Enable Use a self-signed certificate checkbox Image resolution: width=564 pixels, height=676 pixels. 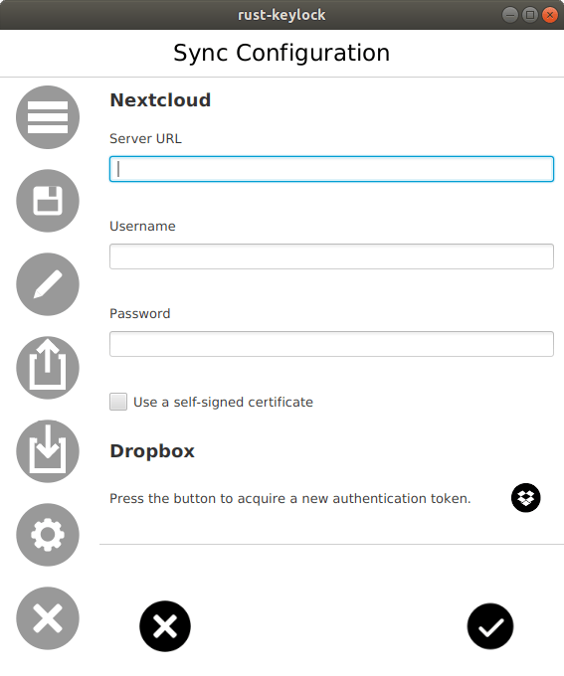[x=118, y=402]
